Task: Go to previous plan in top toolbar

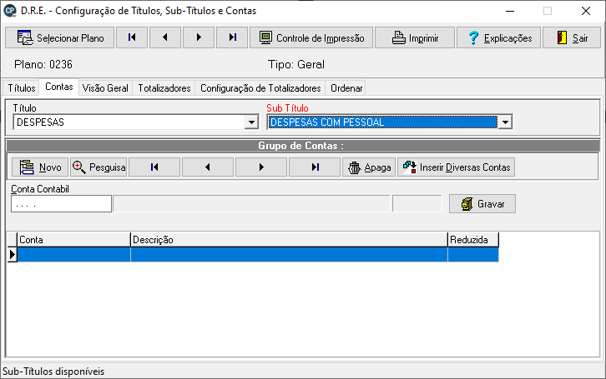Action: click(165, 37)
